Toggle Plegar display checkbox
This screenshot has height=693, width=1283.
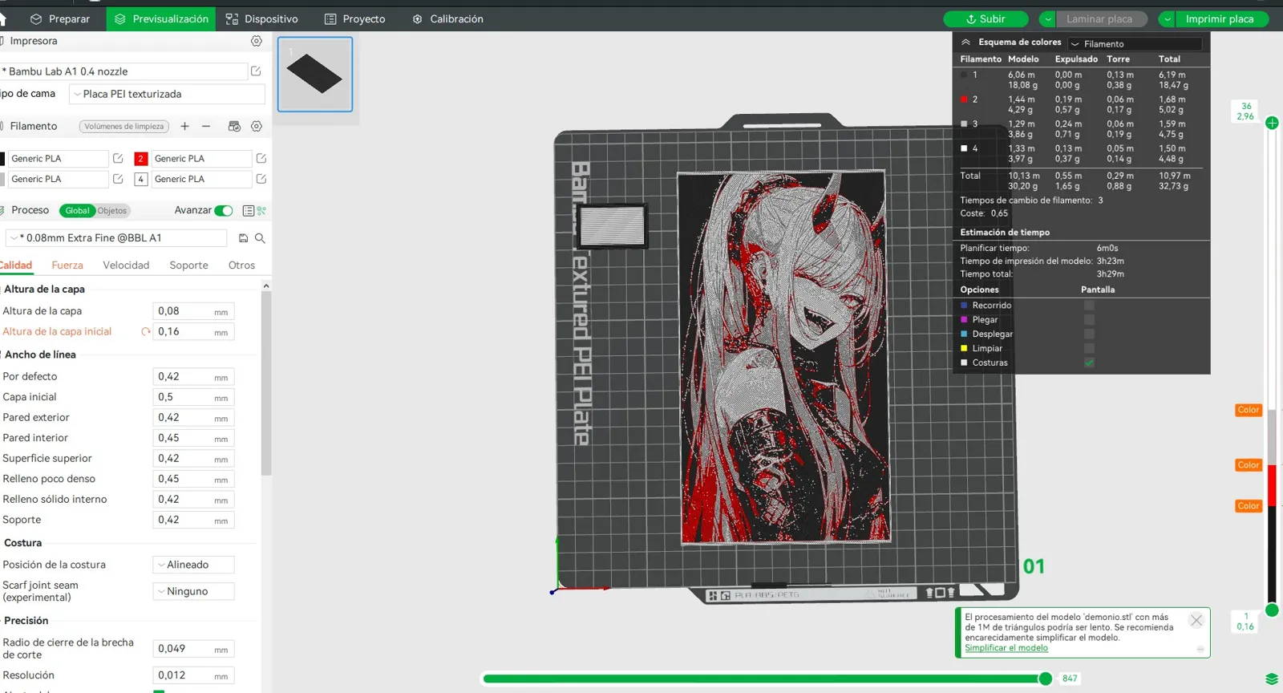pyautogui.click(x=1089, y=320)
